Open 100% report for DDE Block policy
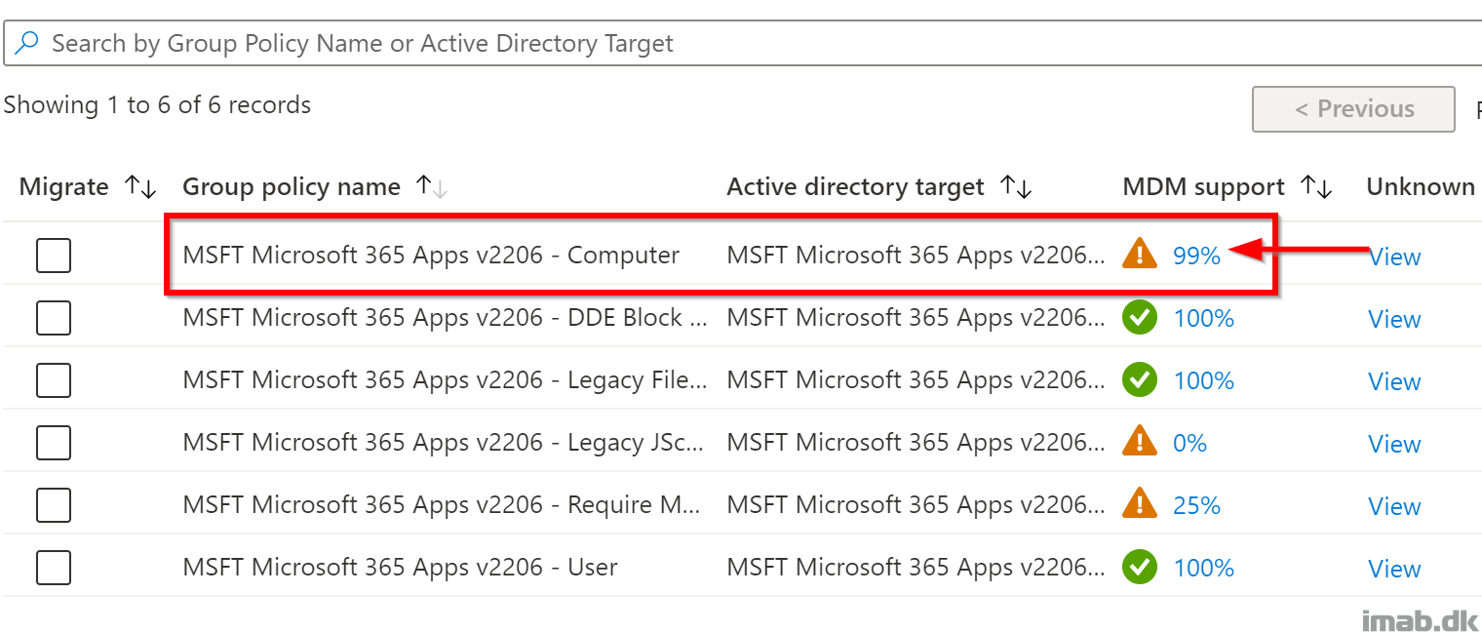The width and height of the screenshot is (1482, 633). point(1204,318)
